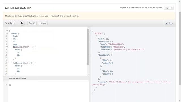Click inside the query variables editor braces
Screen dimensions: 181x102
click(10, 85)
